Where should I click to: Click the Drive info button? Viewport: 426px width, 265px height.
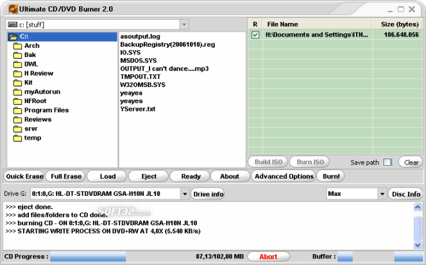pos(208,194)
